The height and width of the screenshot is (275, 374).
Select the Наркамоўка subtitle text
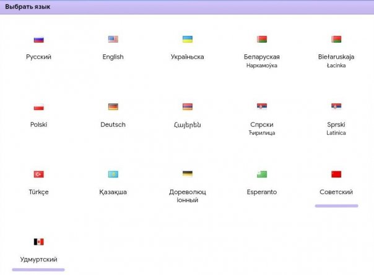262,66
